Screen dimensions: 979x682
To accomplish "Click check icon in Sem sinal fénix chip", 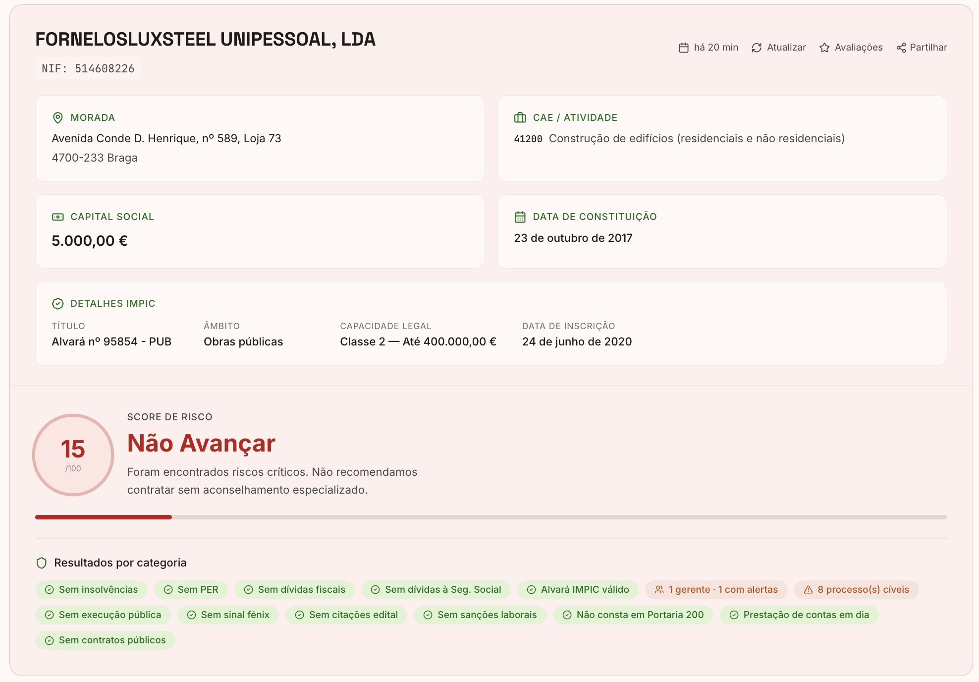I will [x=192, y=615].
